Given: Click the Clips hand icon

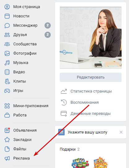Looking at the screenshot, I should coord(7,81).
